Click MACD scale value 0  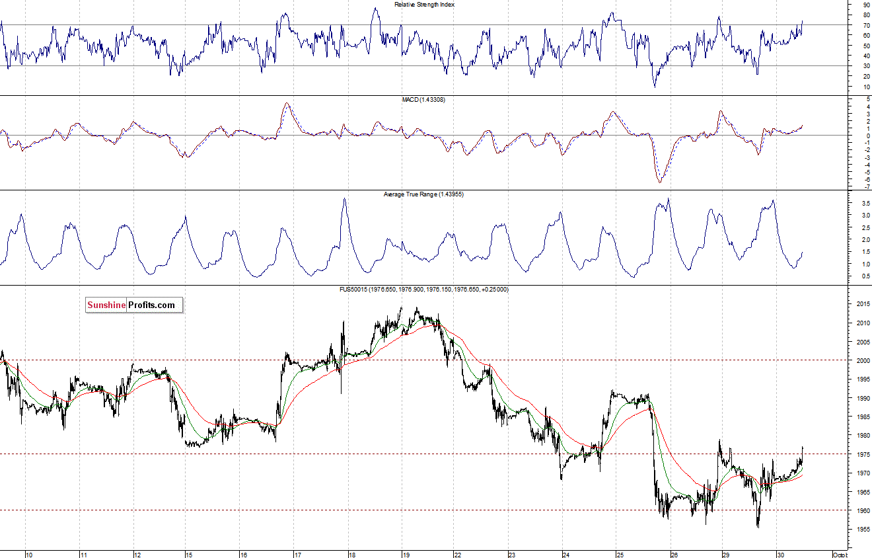(x=867, y=136)
